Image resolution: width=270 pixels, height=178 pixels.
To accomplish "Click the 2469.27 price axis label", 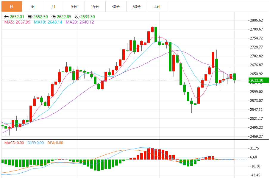I will (x=256, y=136).
